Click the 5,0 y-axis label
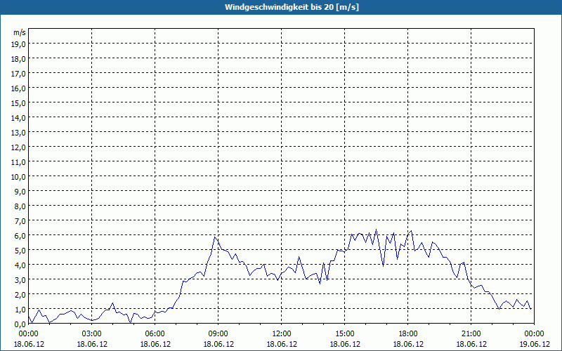 20,251
